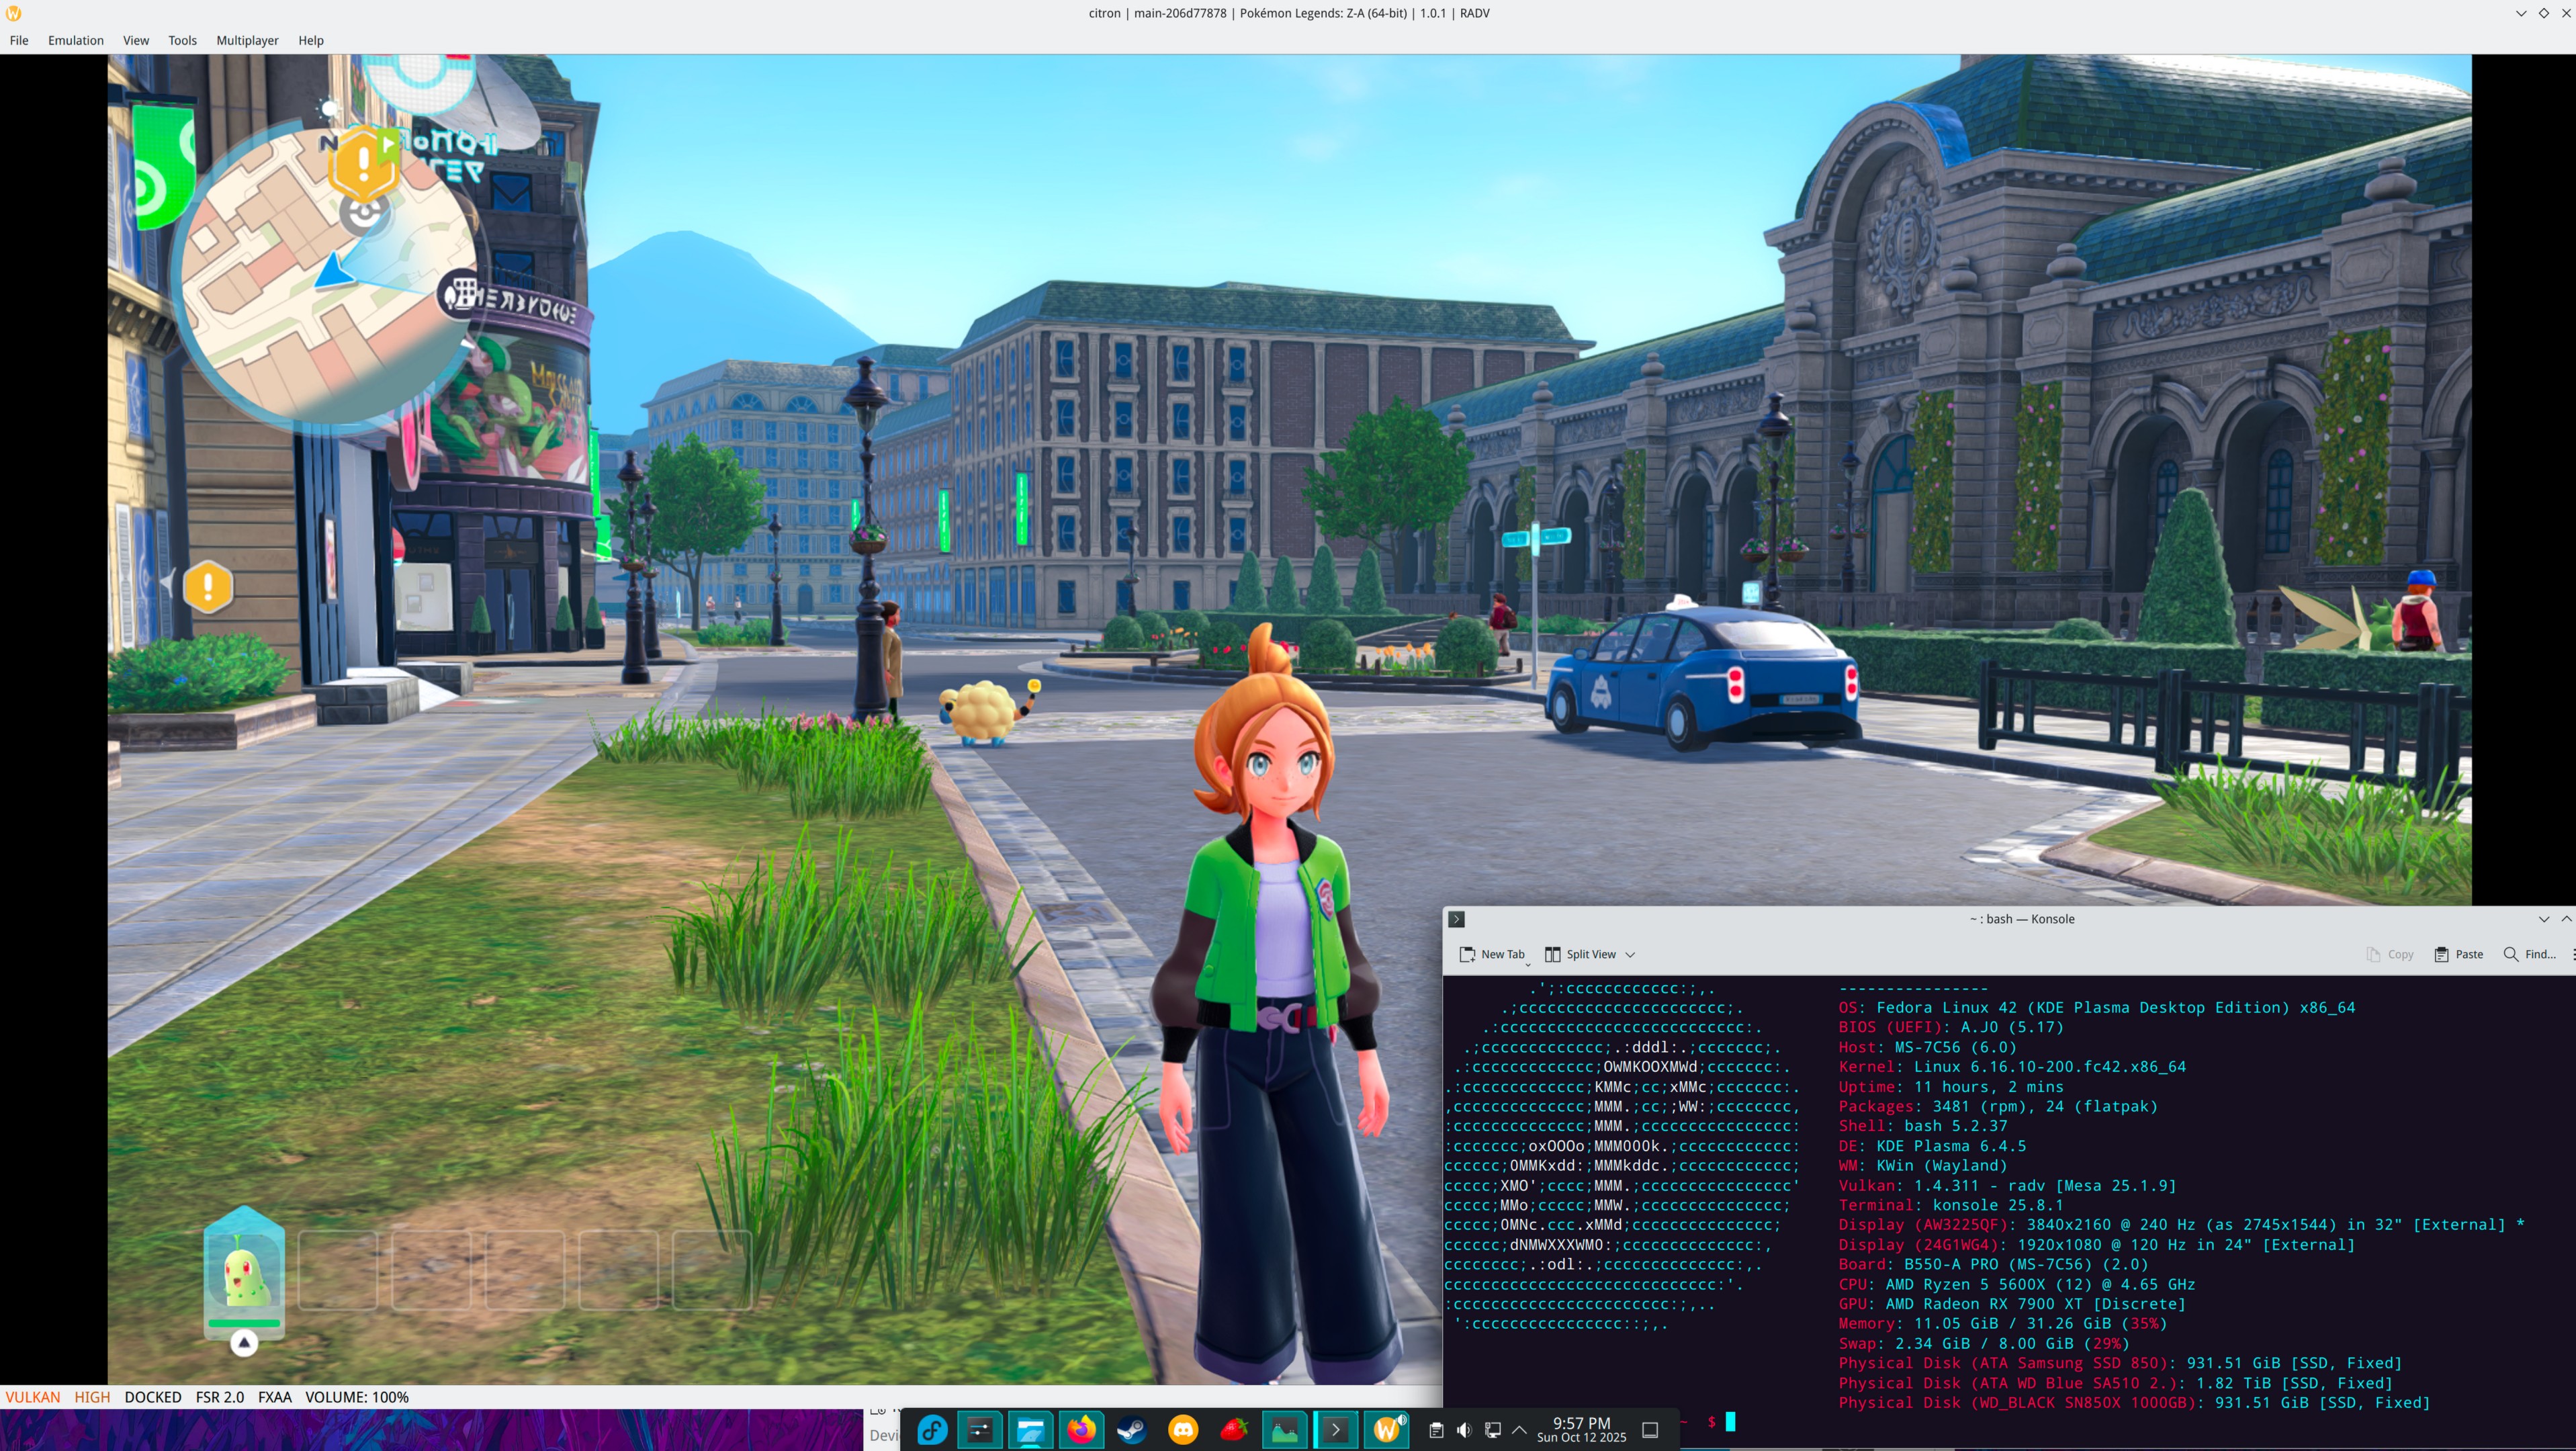Viewport: 2576px width, 1451px height.
Task: Open the Multiplayer menu
Action: (x=247, y=40)
